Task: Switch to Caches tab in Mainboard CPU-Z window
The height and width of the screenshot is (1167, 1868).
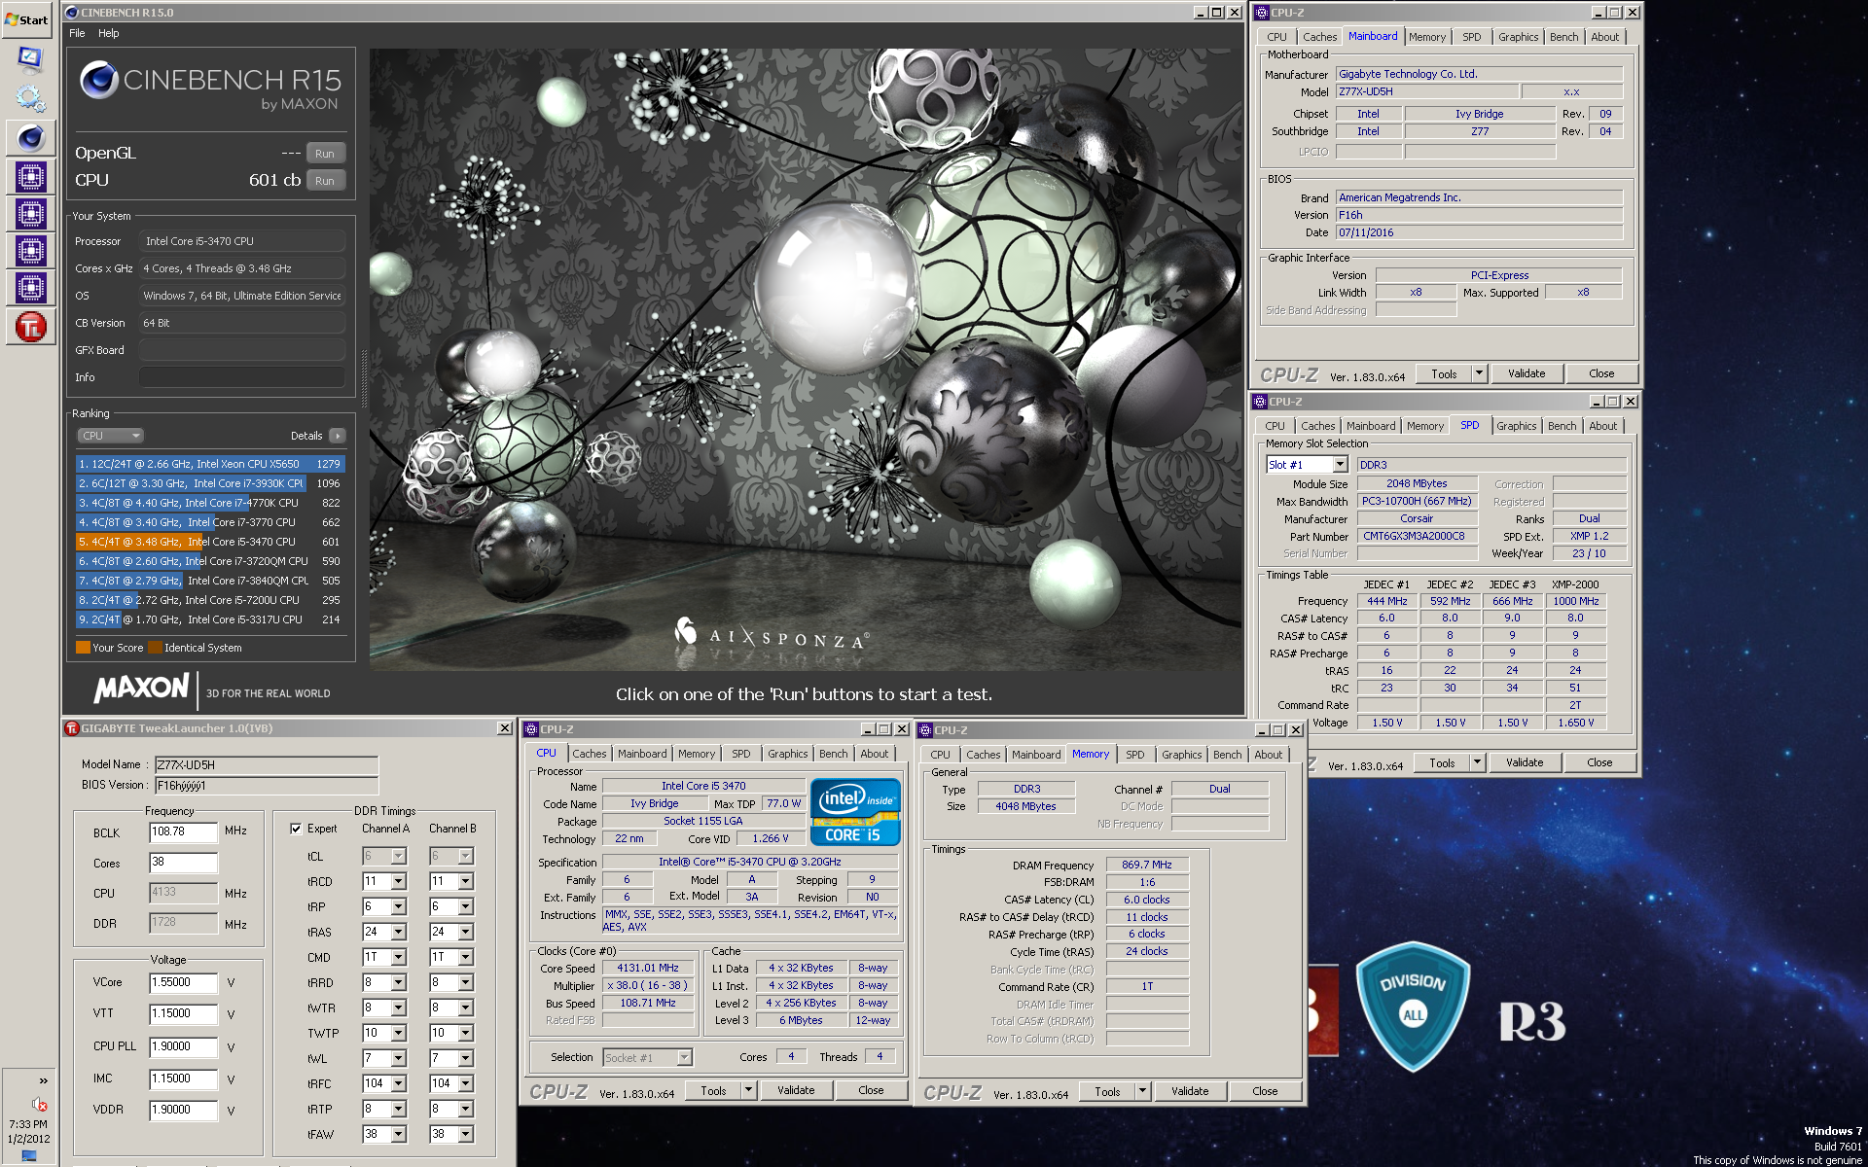Action: [x=1319, y=37]
